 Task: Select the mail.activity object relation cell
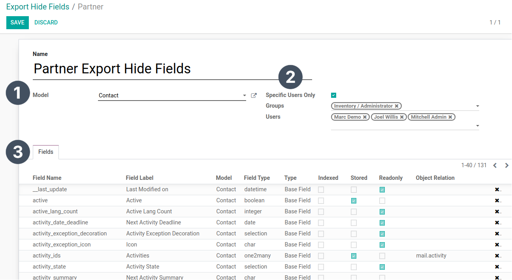tap(431, 256)
